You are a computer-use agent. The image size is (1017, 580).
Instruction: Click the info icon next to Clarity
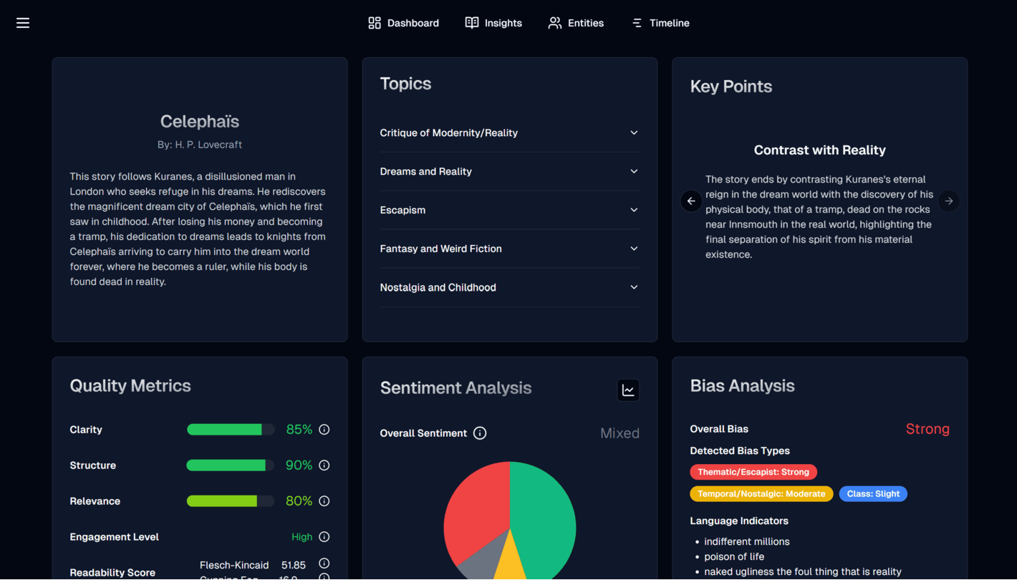[324, 430]
